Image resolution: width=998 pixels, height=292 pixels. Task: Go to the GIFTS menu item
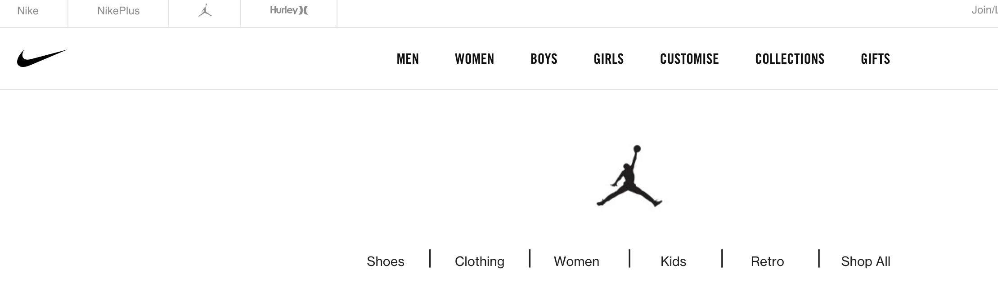[875, 59]
